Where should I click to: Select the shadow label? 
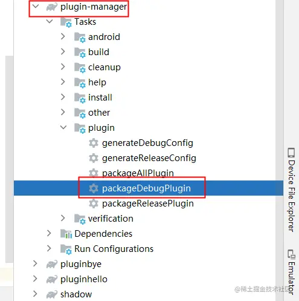pos(76,294)
